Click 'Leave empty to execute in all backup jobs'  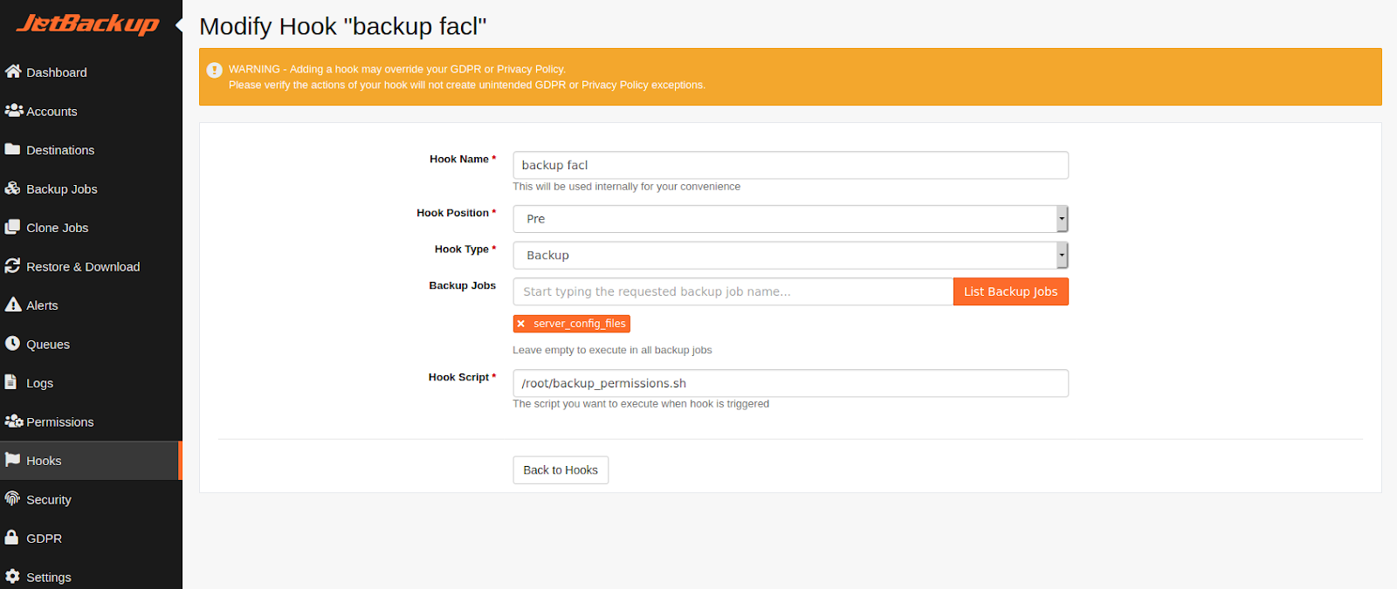pyautogui.click(x=612, y=350)
